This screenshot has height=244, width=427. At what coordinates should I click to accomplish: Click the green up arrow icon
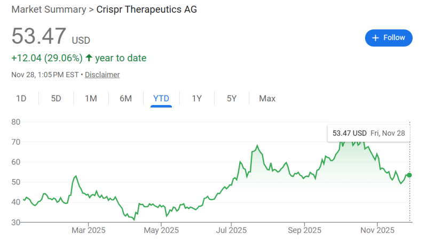(89, 58)
